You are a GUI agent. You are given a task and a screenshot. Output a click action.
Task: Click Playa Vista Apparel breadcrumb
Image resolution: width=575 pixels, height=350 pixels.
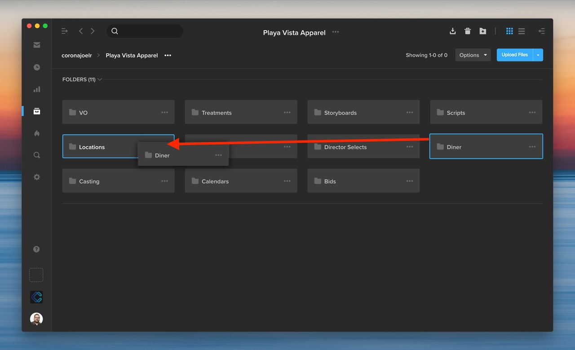(132, 55)
